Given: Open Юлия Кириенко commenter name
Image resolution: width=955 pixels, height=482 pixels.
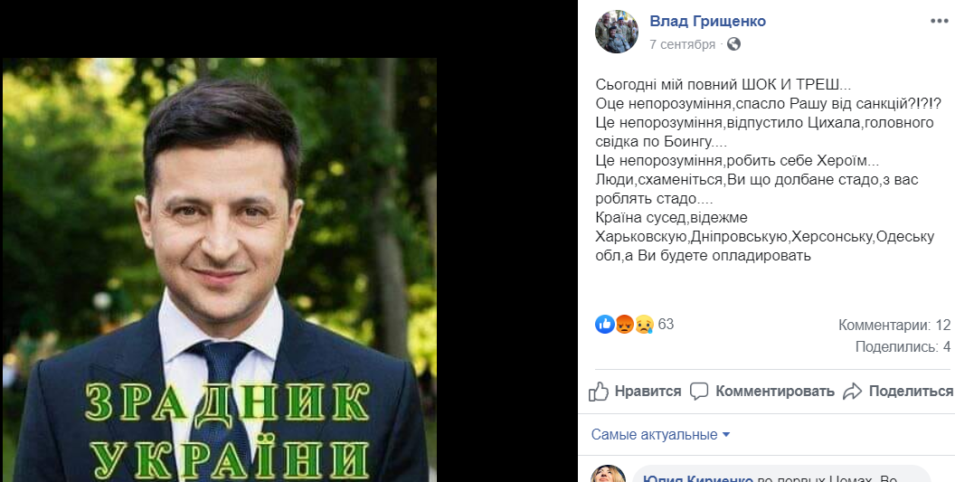Looking at the screenshot, I should pos(698,479).
